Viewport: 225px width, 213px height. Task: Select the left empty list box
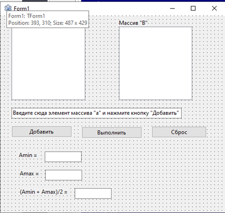(x=48, y=64)
